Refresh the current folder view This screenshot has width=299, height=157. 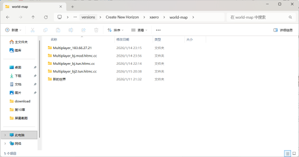(x=46, y=17)
